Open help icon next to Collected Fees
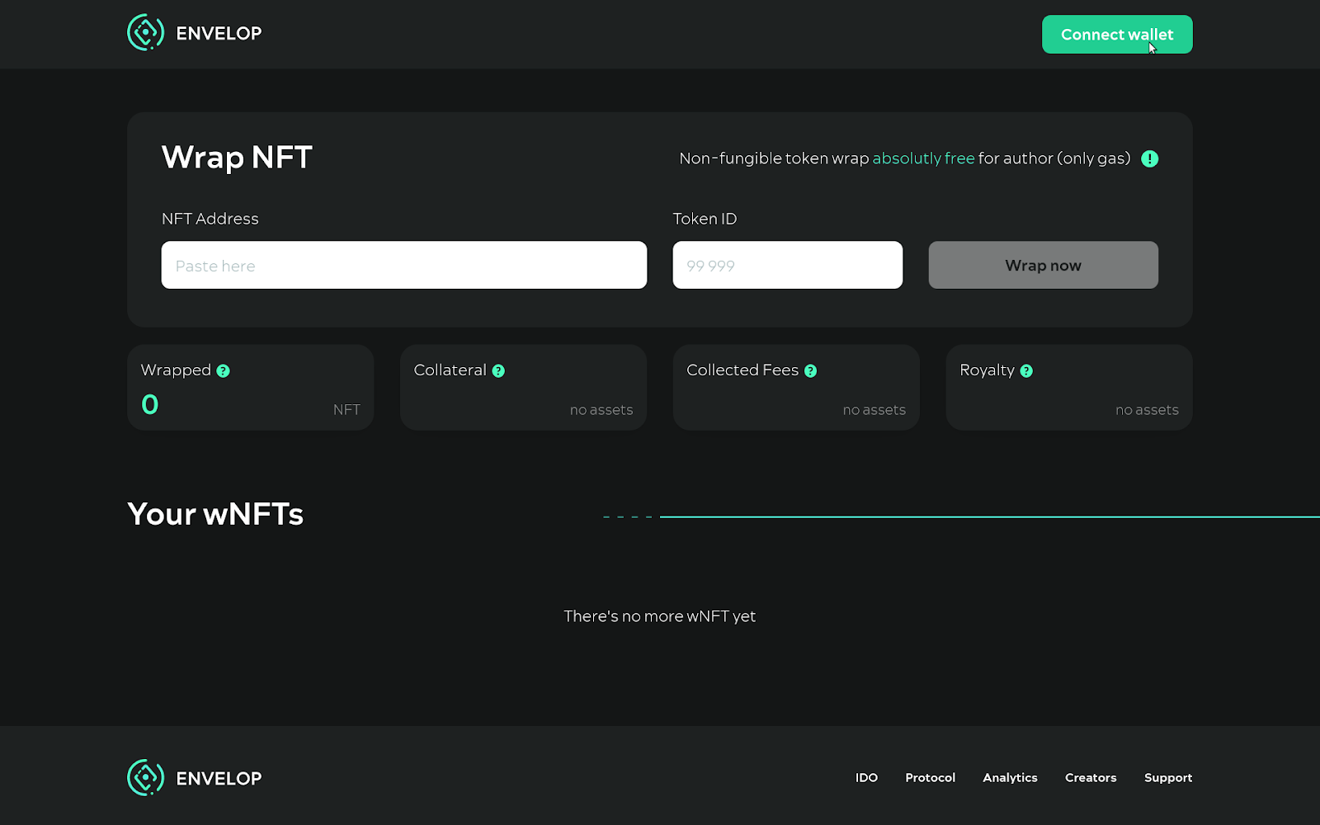The width and height of the screenshot is (1320, 825). [x=810, y=371]
